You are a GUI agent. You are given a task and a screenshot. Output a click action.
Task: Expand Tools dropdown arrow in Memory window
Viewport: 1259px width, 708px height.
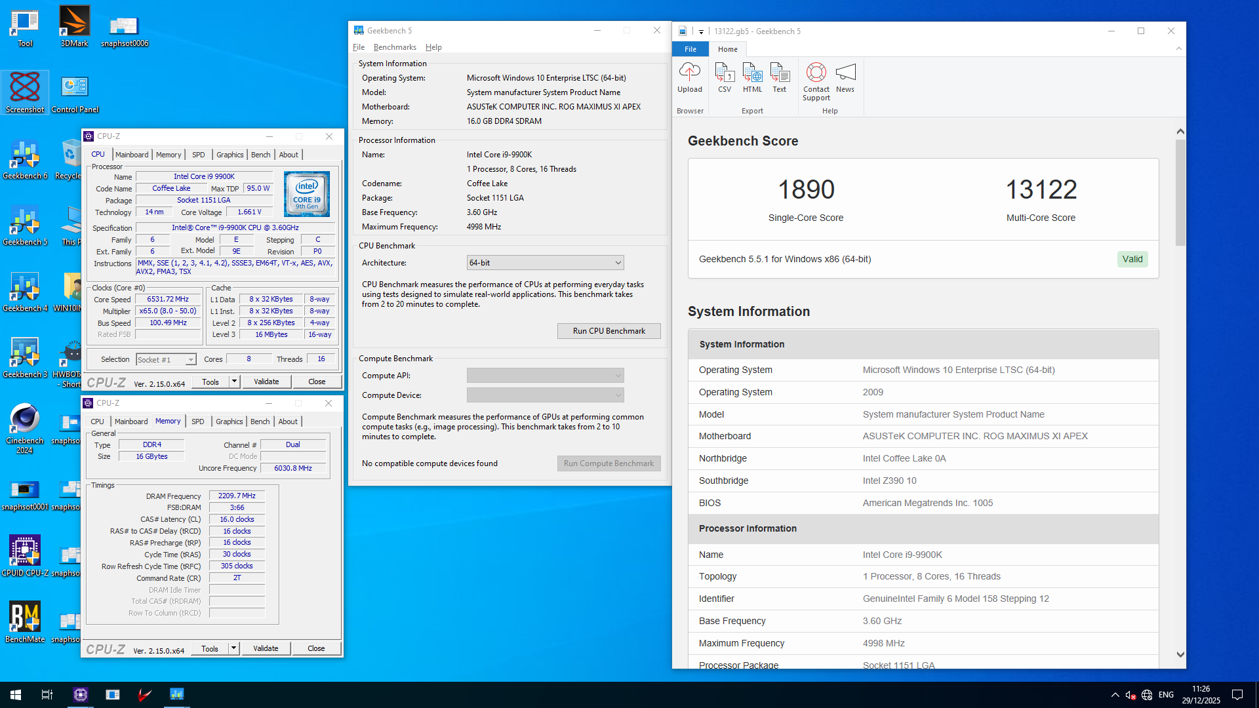pos(233,648)
